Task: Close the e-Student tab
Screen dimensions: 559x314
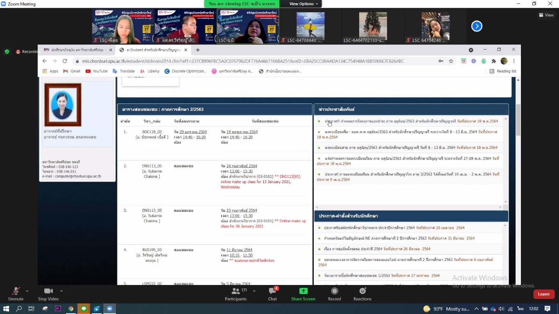Action: 186,50
